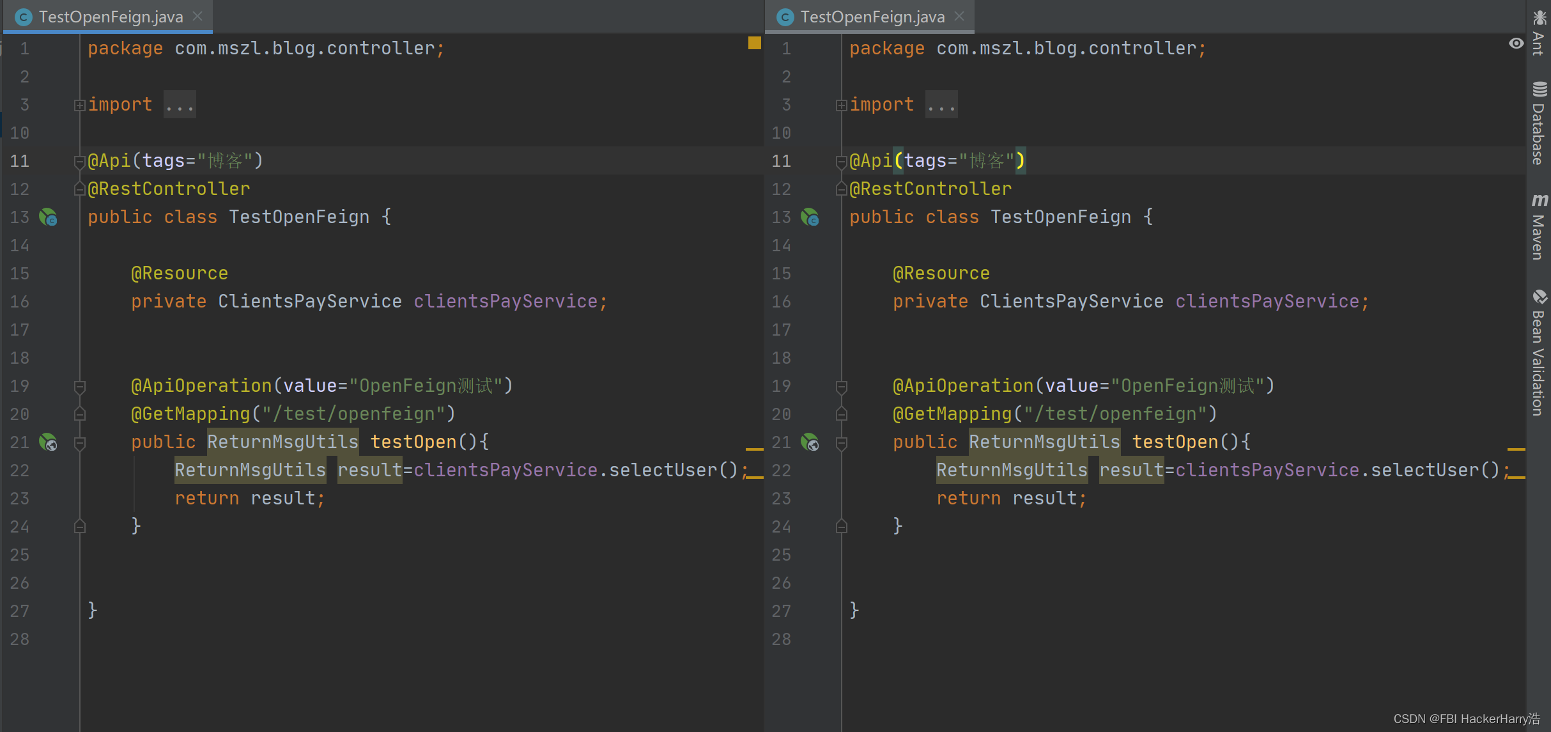Collapse annotation fold at line 11 right editor
Image resolution: width=1551 pixels, height=732 pixels.
coord(842,162)
